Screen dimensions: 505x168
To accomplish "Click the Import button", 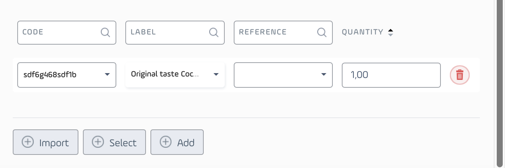I will 45,142.
